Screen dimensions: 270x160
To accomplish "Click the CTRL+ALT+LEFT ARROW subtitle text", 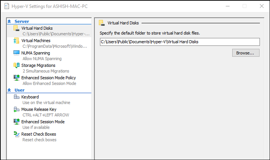I will (46, 115).
